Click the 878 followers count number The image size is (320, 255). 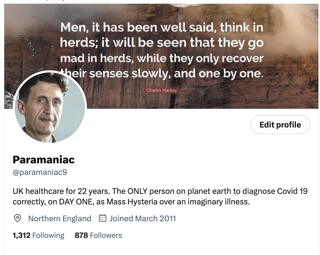point(81,235)
